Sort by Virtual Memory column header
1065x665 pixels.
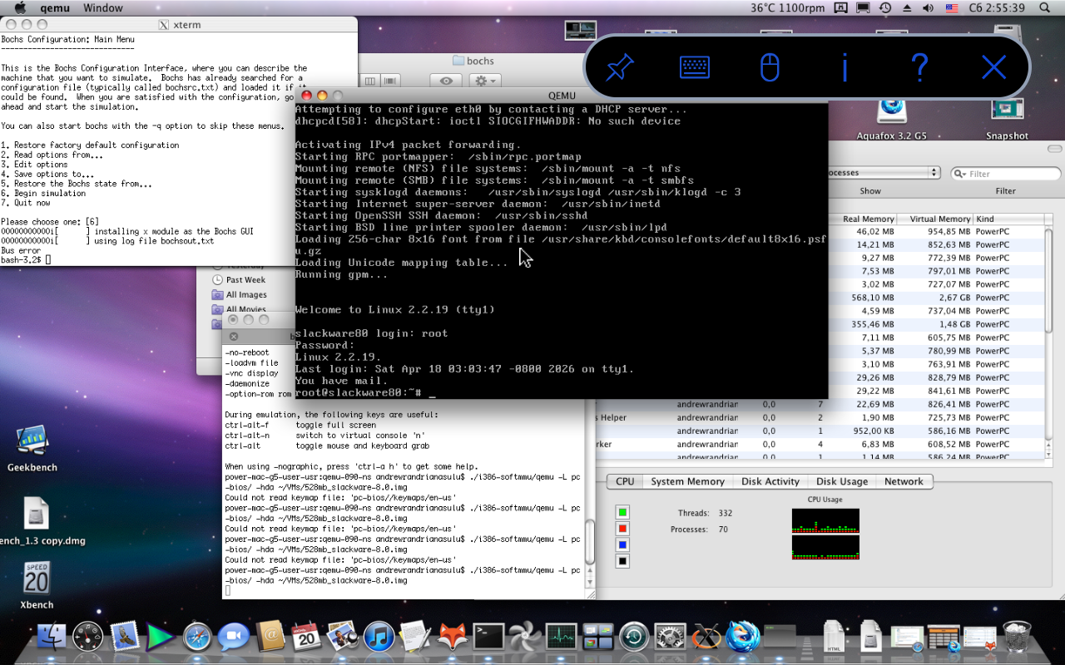[x=939, y=219]
